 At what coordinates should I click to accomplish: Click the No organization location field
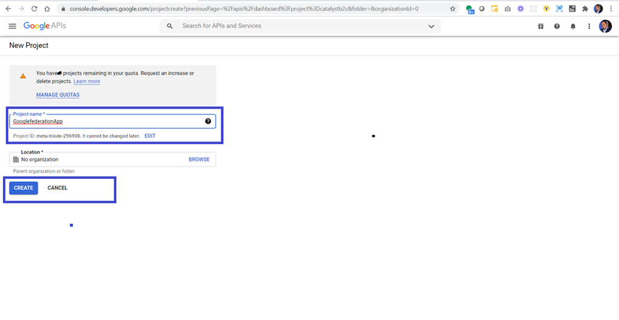112,160
